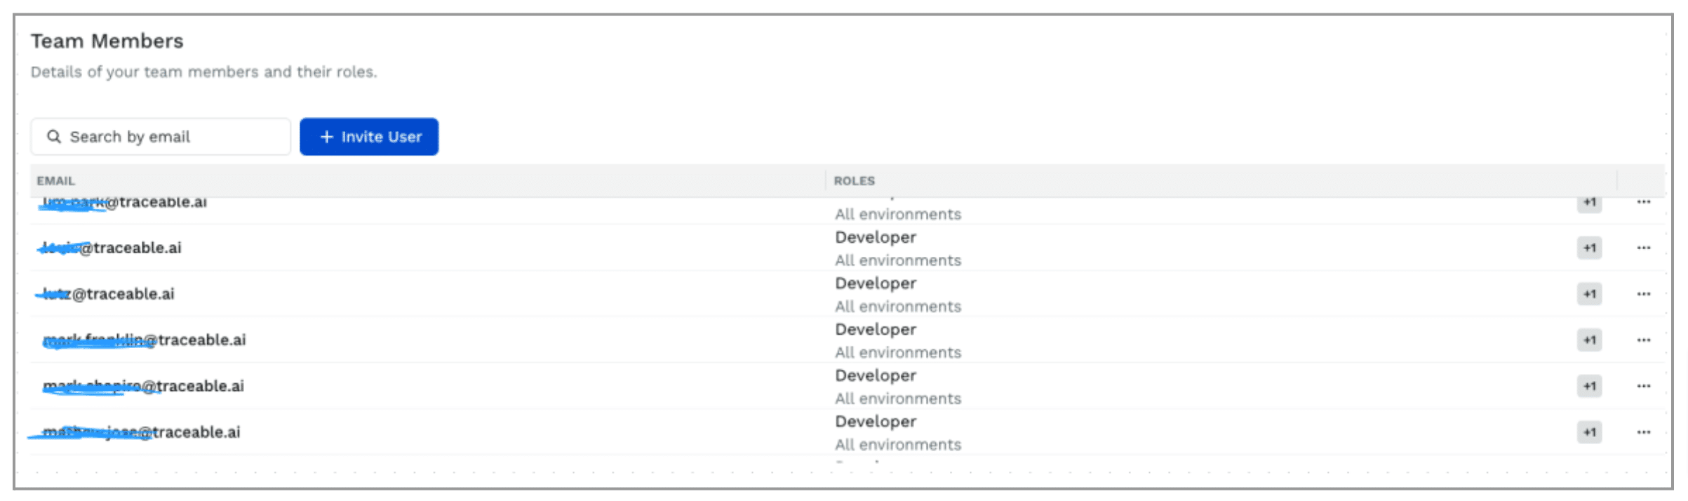Expand +1 badge in last Developer row
The width and height of the screenshot is (1688, 501).
(x=1589, y=432)
